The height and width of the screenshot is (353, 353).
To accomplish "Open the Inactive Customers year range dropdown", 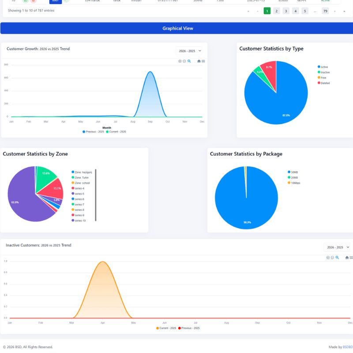I will point(337,248).
